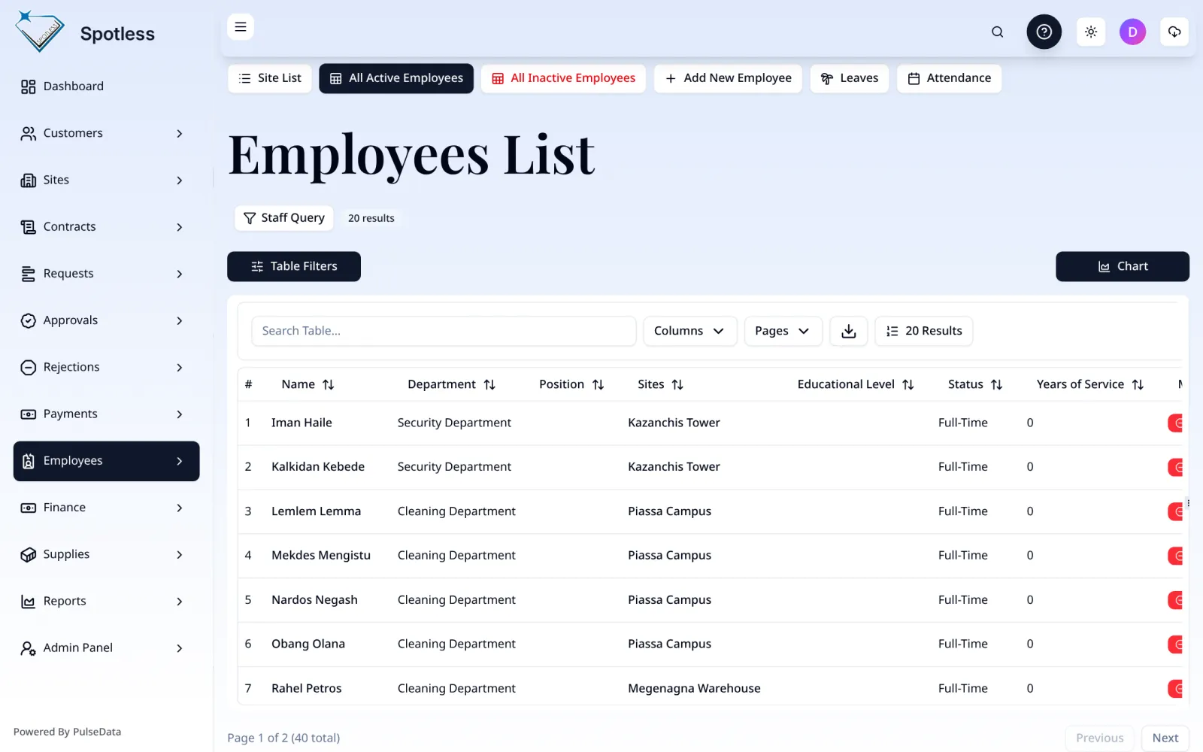1203x752 pixels.
Task: Expand the Approvals sidebar menu
Action: tap(106, 320)
